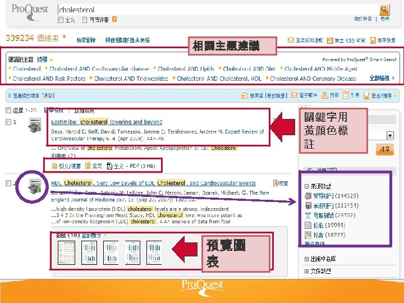The width and height of the screenshot is (404, 303).
Task: Click the preview icon beside result 2
Action: pyautogui.click(x=276, y=183)
